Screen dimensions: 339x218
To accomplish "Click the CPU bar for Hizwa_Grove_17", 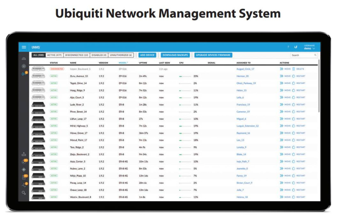I will [x=185, y=133].
